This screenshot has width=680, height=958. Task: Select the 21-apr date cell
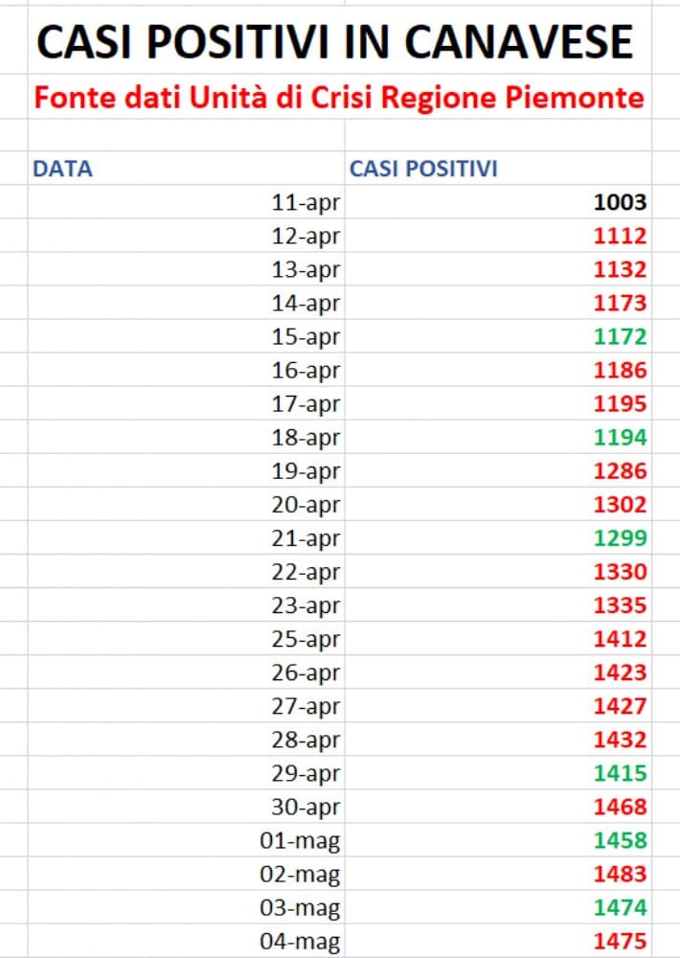coord(306,538)
